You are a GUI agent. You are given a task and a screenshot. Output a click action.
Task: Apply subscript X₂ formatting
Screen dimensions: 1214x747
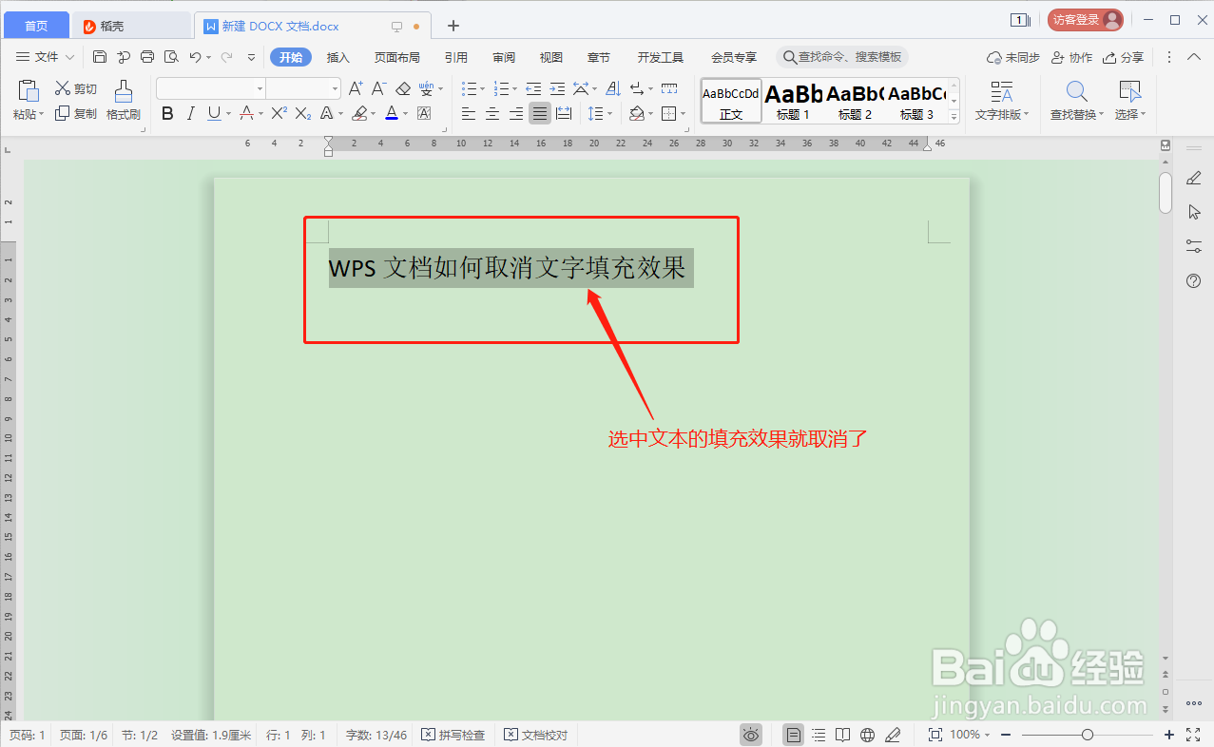[302, 114]
